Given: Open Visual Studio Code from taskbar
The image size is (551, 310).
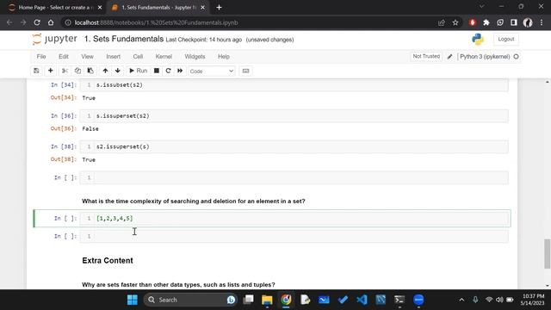Looking at the screenshot, I should 362,300.
